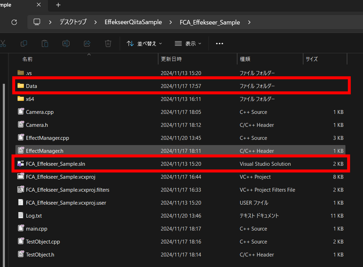This screenshot has width=363, height=267.
Task: Click the Share icon in toolbar
Action: pos(87,43)
